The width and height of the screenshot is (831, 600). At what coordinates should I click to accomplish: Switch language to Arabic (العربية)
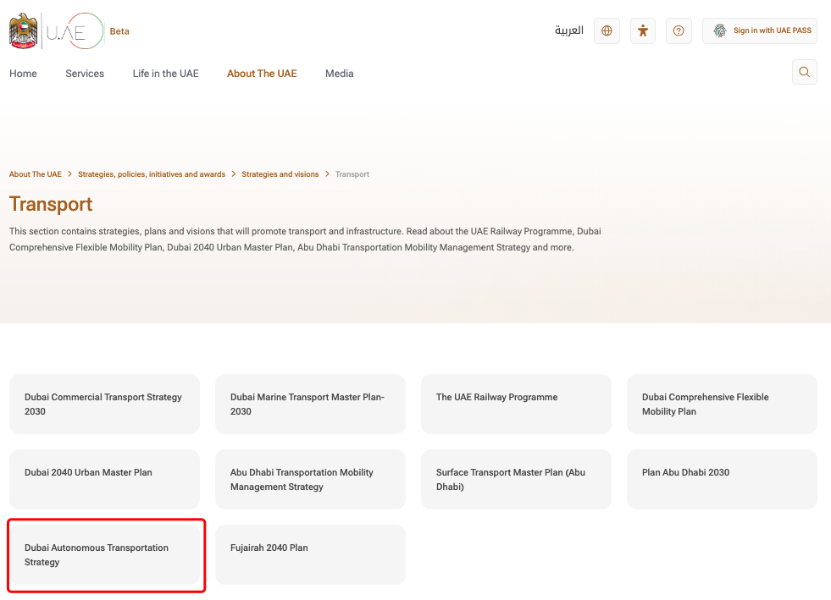(x=569, y=30)
